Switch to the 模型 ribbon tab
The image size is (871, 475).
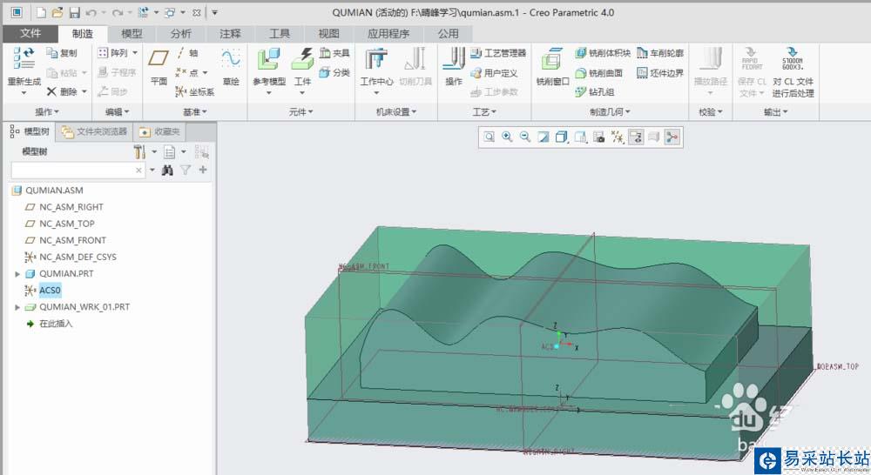132,34
